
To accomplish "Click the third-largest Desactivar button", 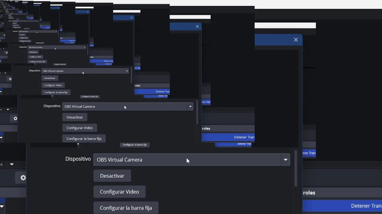I will pos(50,78).
